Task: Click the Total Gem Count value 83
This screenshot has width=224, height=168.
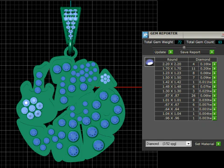Action: (220, 42)
